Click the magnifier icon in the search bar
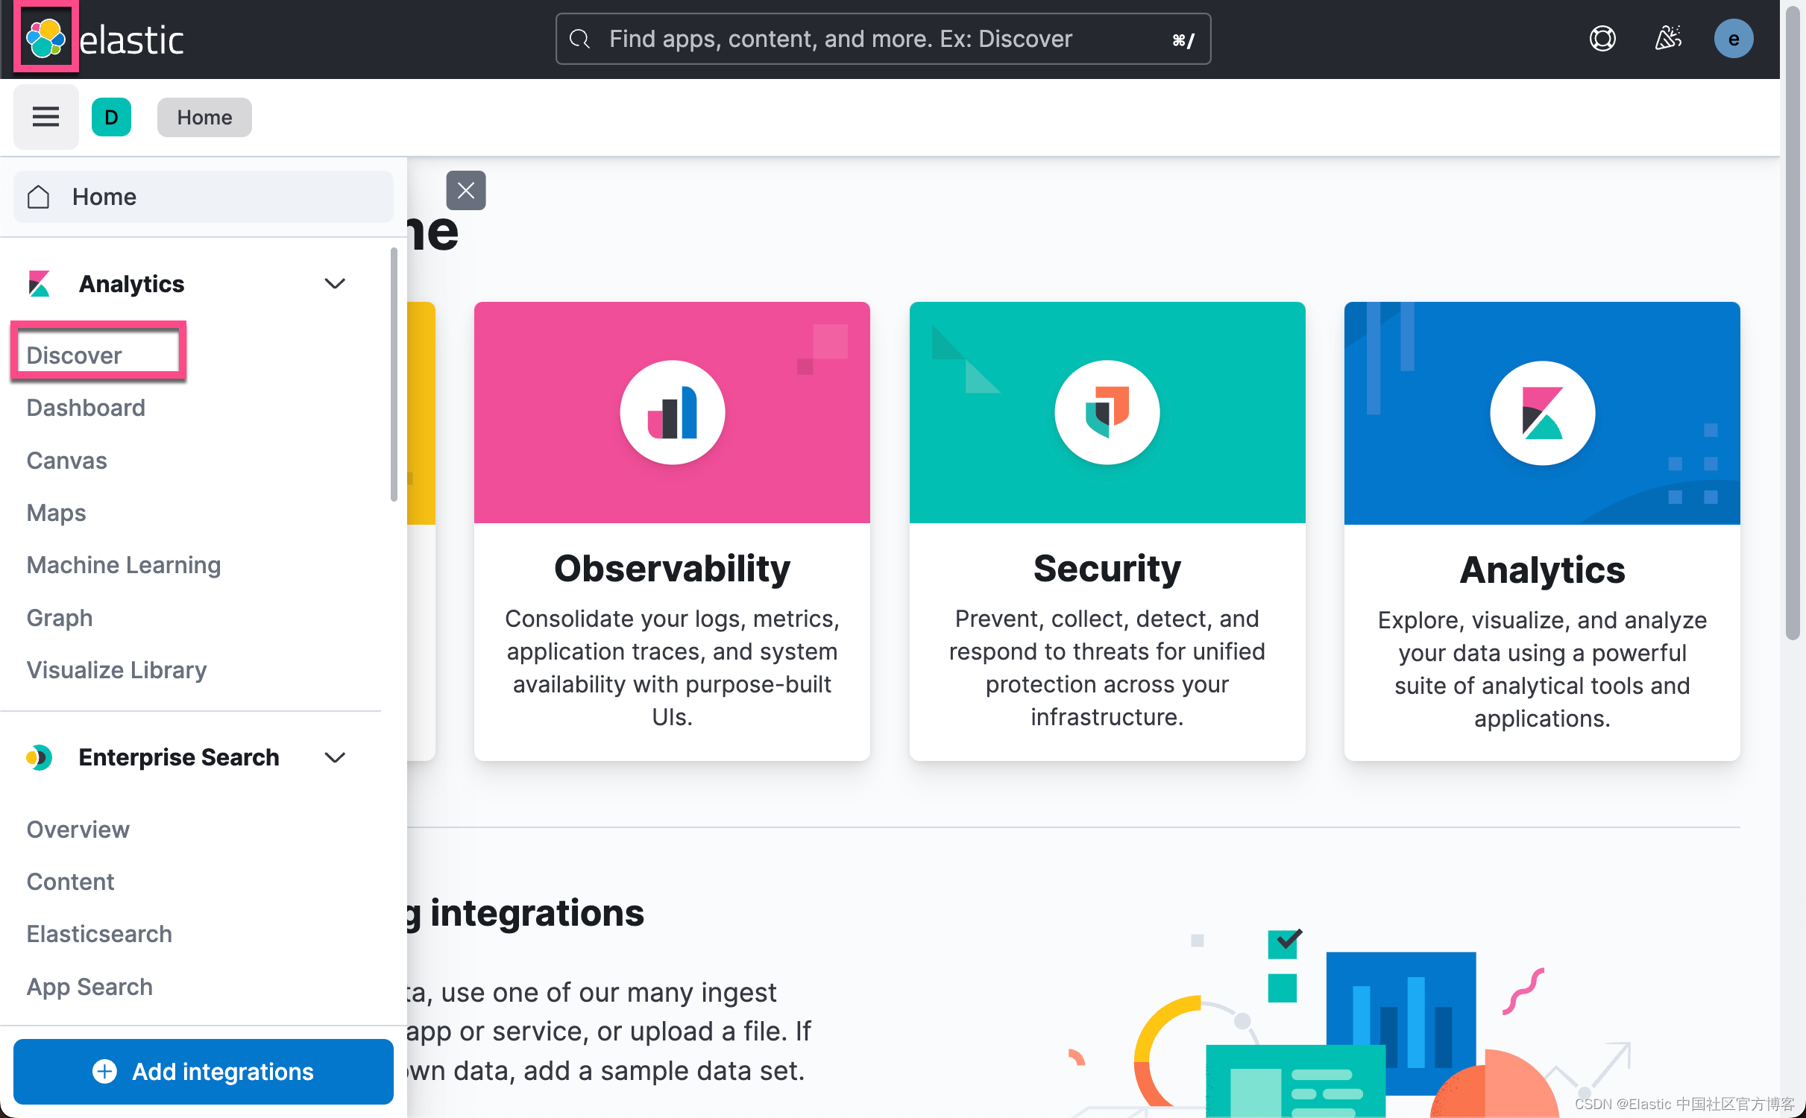Image resolution: width=1806 pixels, height=1118 pixels. pyautogui.click(x=579, y=38)
